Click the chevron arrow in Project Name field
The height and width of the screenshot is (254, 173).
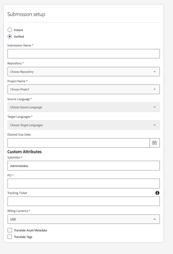155,89
